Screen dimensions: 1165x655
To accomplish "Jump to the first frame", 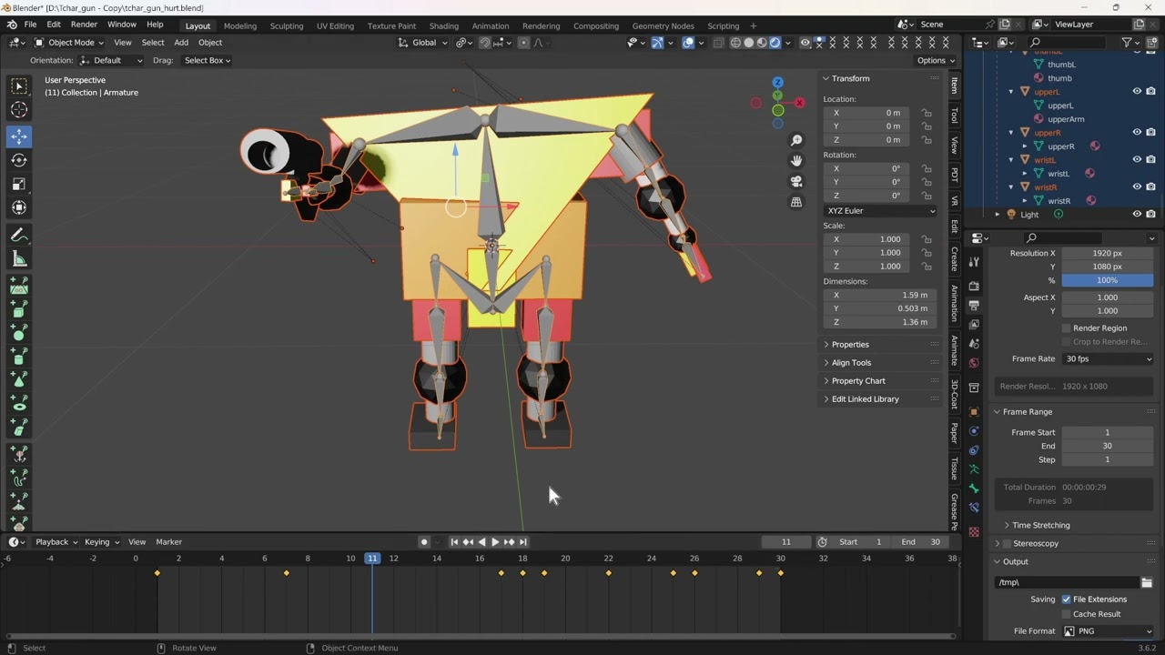I will 454,542.
